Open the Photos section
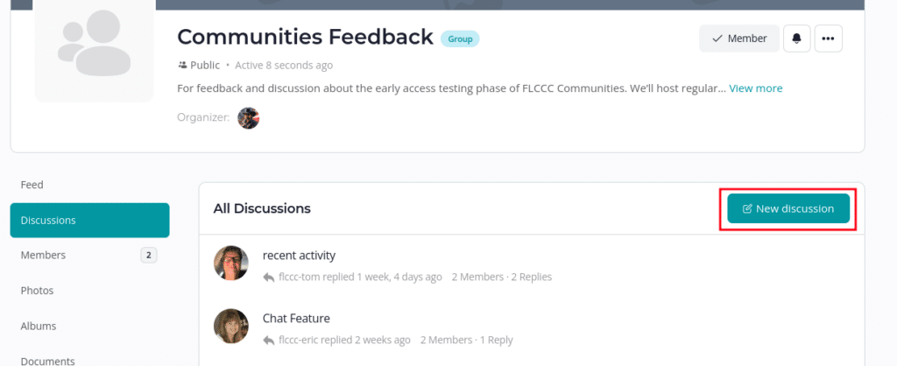The image size is (897, 366). [x=37, y=290]
